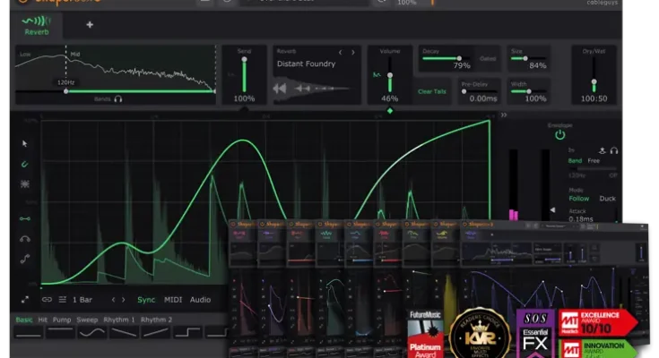Add a new shaper with plus button
The width and height of the screenshot is (659, 358).
(89, 24)
